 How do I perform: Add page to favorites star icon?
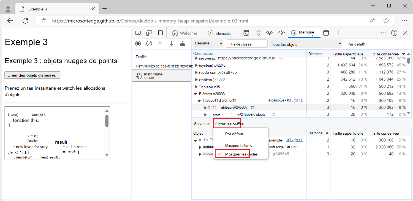click(386, 21)
